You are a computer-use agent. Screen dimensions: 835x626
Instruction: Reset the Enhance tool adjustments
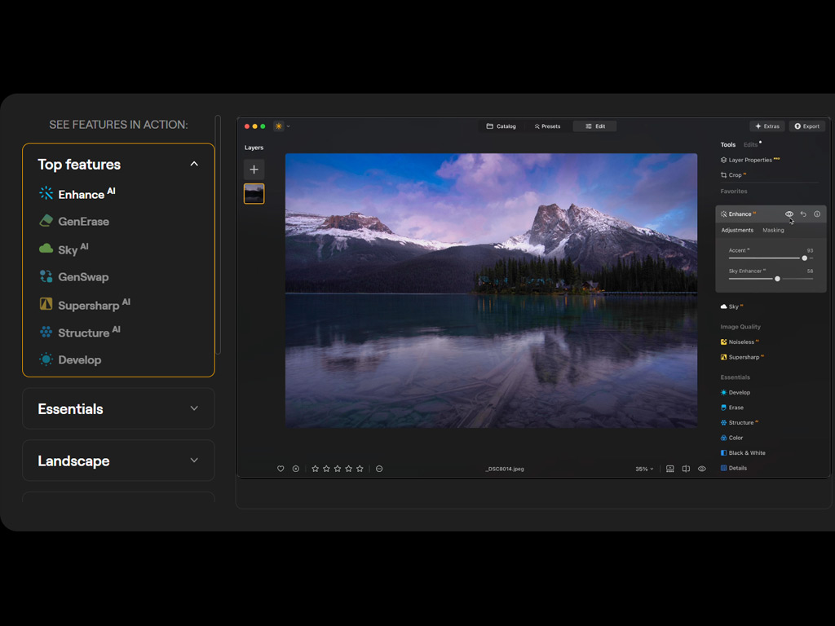[x=803, y=214]
